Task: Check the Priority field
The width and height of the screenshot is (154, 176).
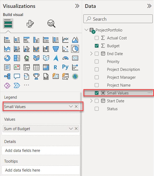Action: [97, 62]
